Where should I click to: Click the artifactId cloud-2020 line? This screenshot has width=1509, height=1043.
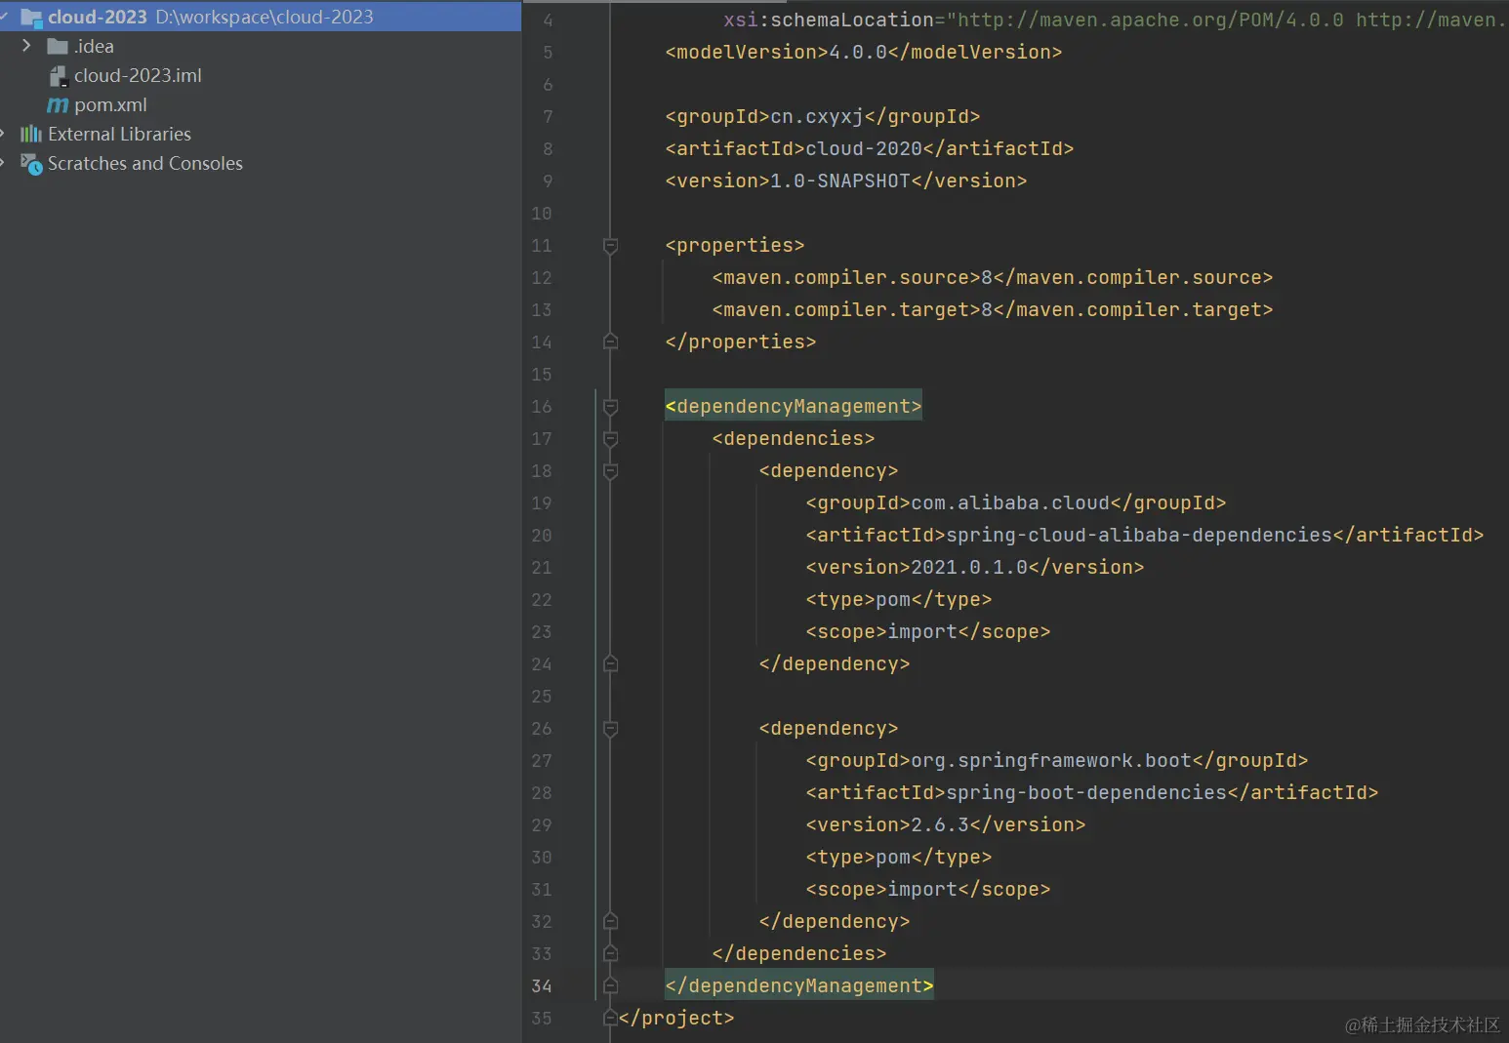(x=869, y=148)
